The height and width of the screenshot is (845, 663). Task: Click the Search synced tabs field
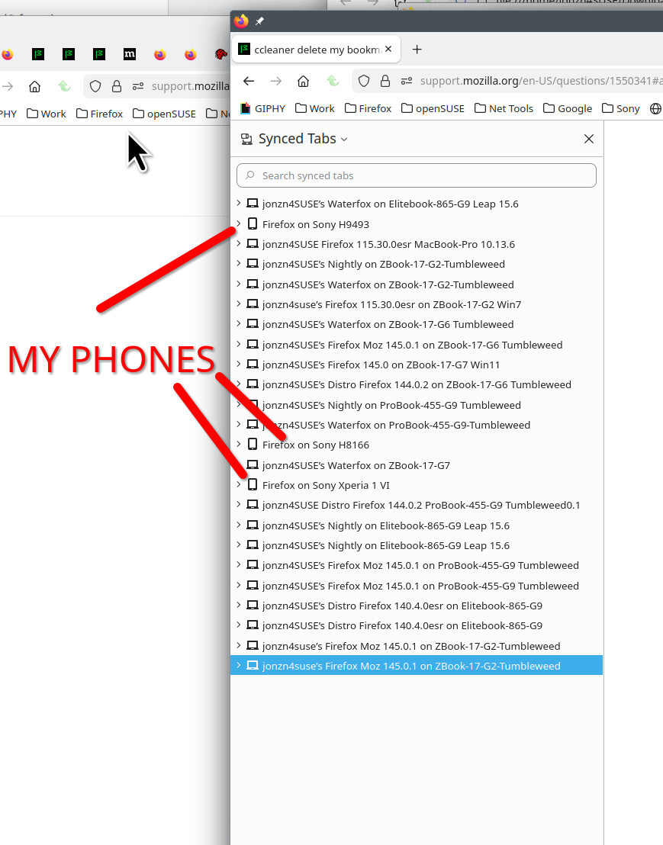(416, 175)
